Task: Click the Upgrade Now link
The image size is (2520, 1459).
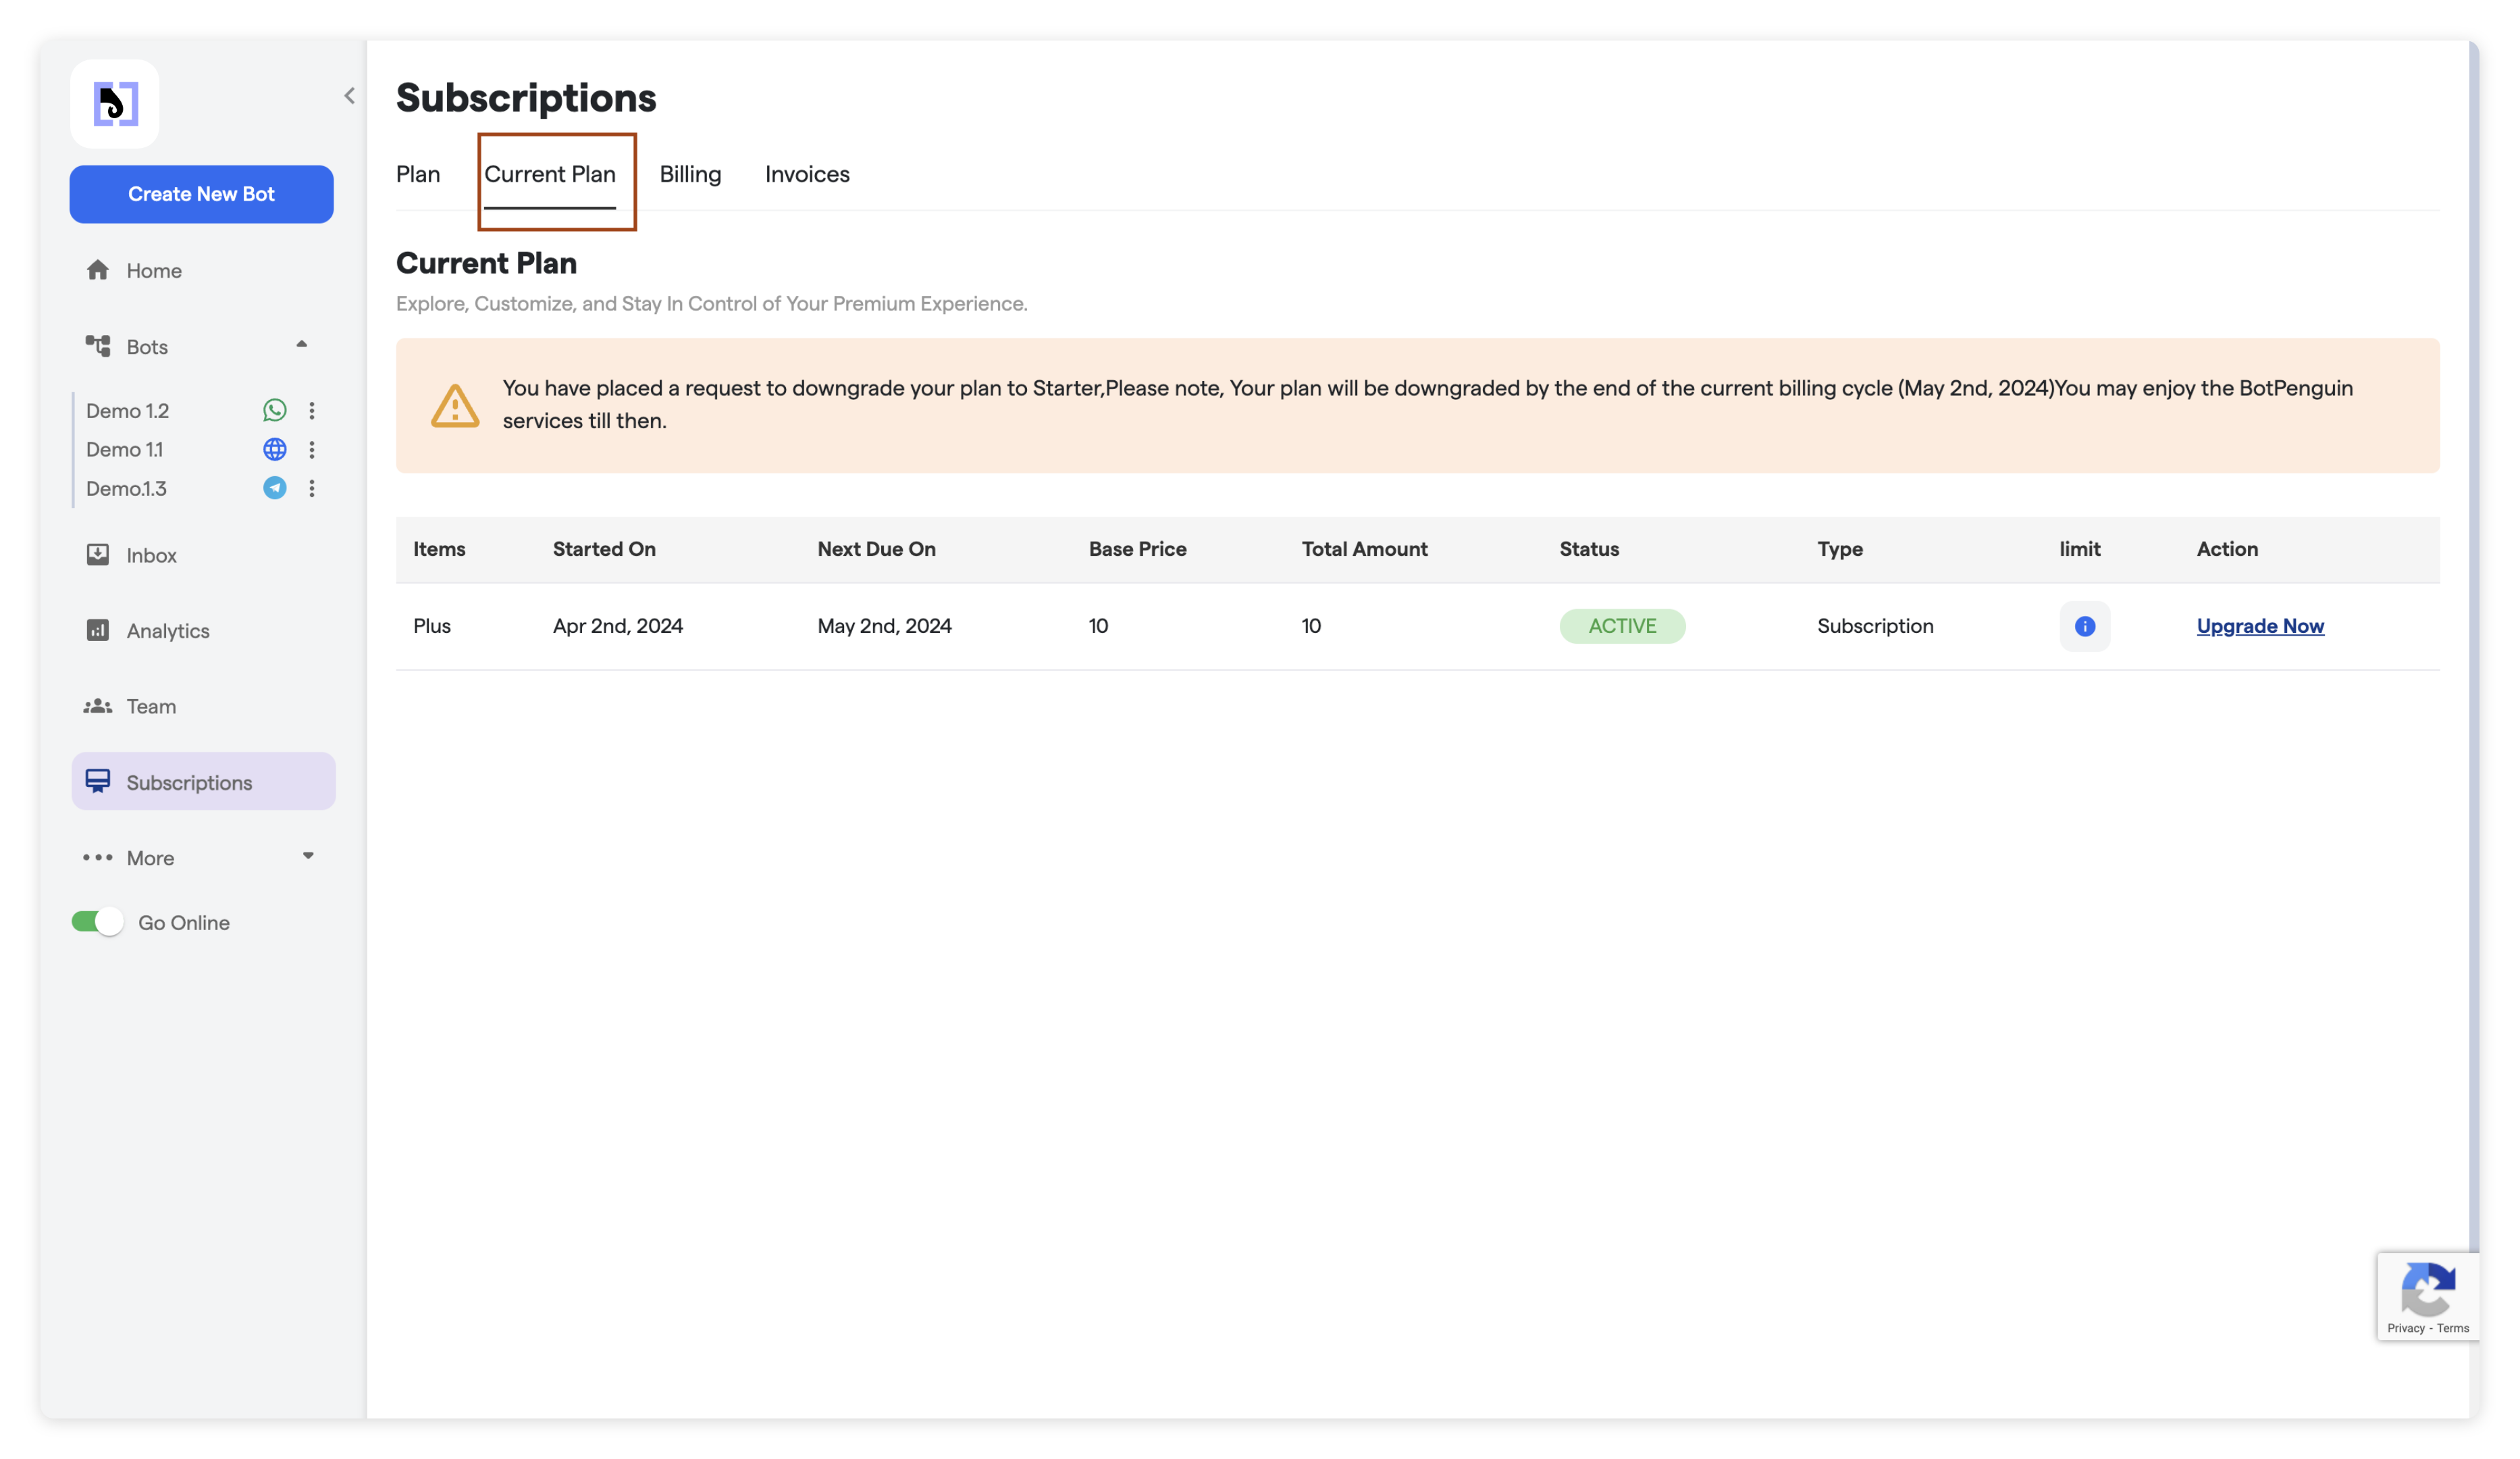Action: tap(2259, 626)
